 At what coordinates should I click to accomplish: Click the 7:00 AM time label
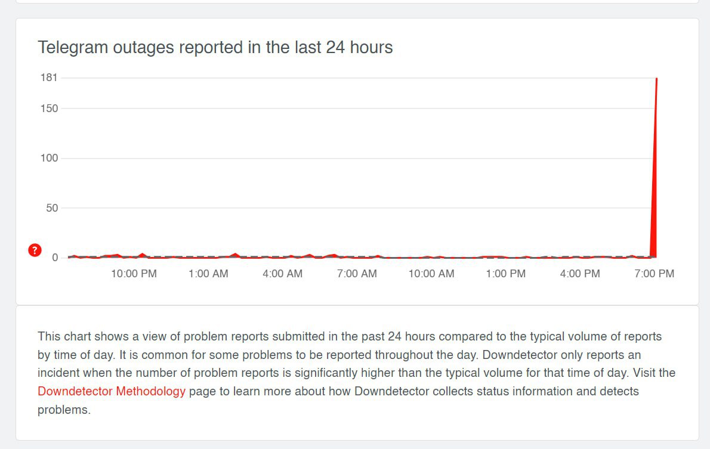[357, 274]
